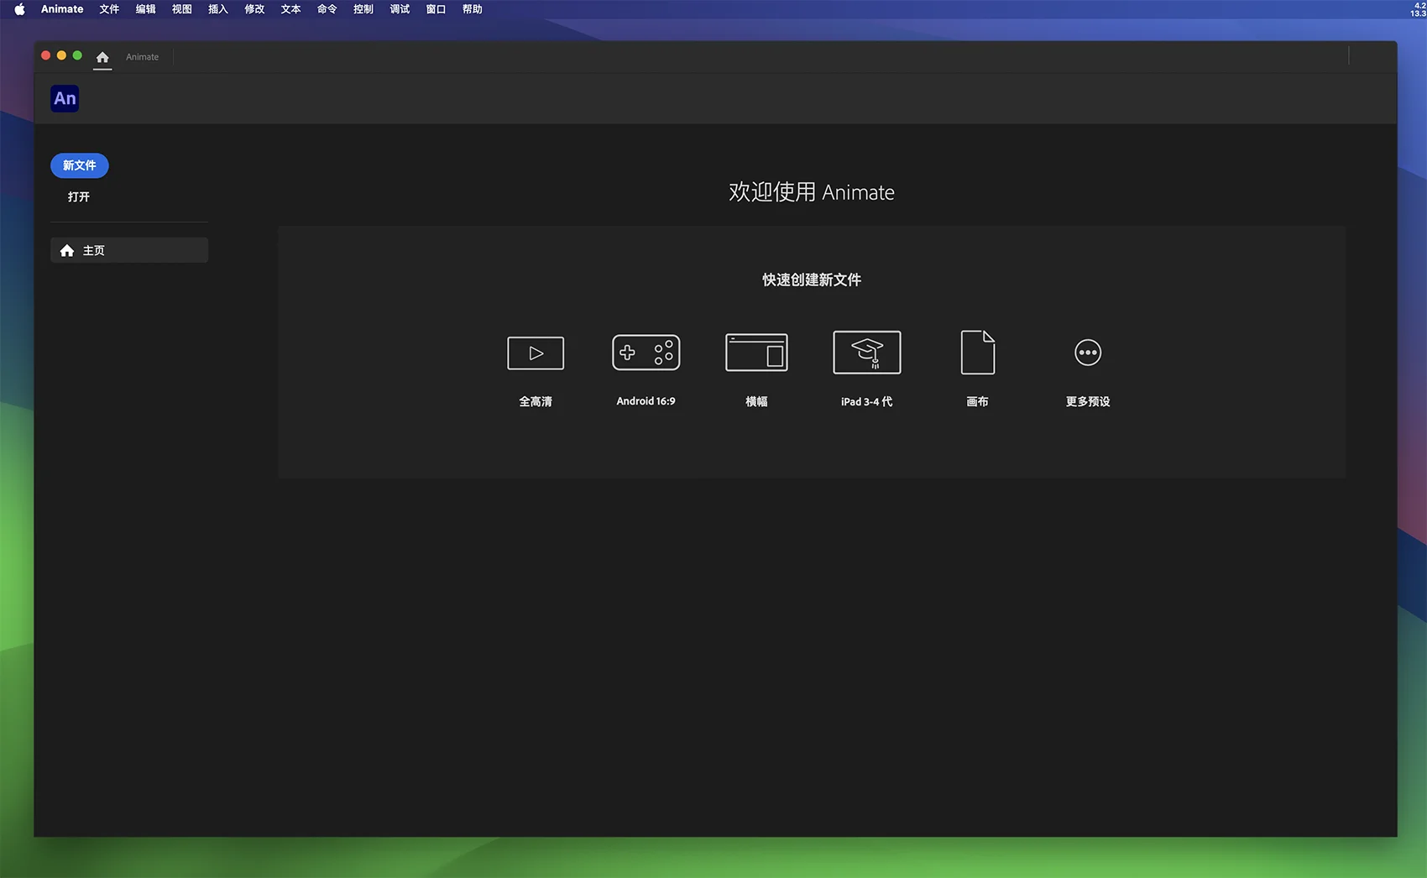Open the 文本 (Text) menu
Image resolution: width=1427 pixels, height=878 pixels.
coord(290,9)
